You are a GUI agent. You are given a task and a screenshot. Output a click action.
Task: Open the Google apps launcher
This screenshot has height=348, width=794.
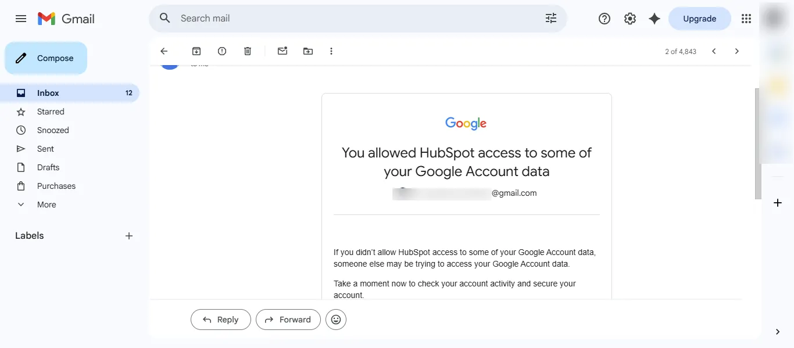click(x=746, y=18)
